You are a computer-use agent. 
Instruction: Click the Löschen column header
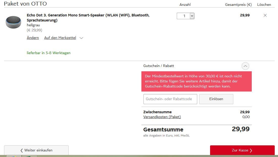pos(264,5)
